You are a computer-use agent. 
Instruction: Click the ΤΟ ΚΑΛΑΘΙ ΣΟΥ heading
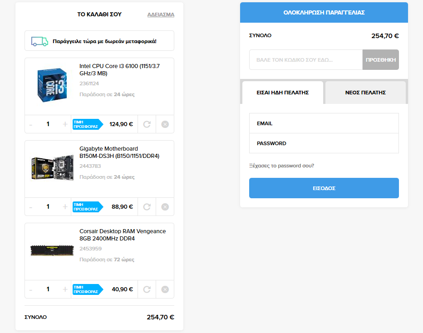tap(99, 14)
